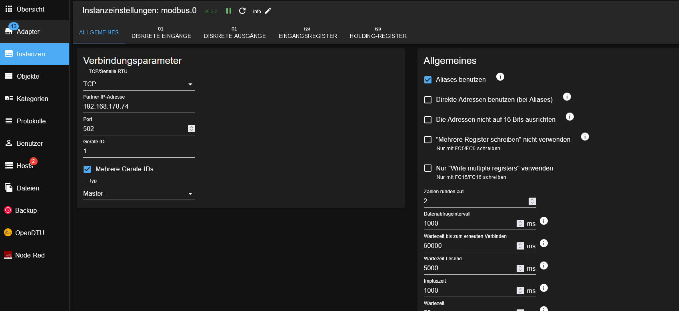Adjust Zahlen runden auf stepper
Screen dimensions: 679x311
[532, 201]
